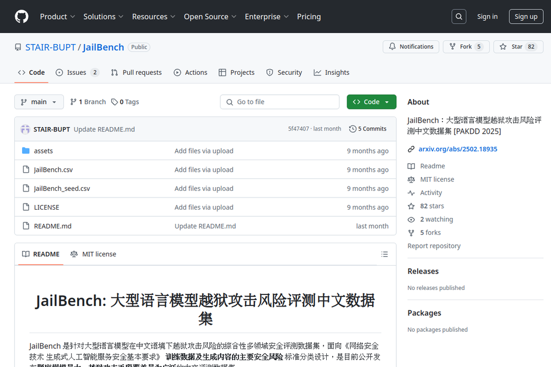Open the main branch selector dropdown
Screen dimensions: 551x367
[39, 102]
